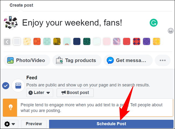Open the Later scheduling dropdown
This screenshot has height=129, width=175.
pos(40,93)
